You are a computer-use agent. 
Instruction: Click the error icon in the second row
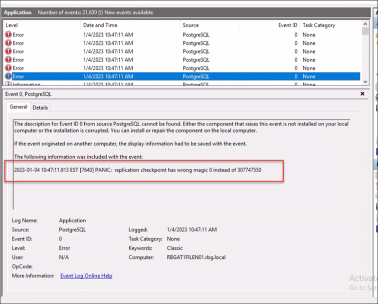click(x=9, y=43)
